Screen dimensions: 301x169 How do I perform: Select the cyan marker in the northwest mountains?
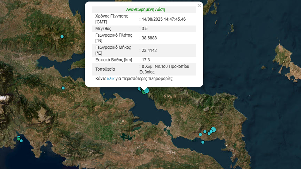point(62,37)
